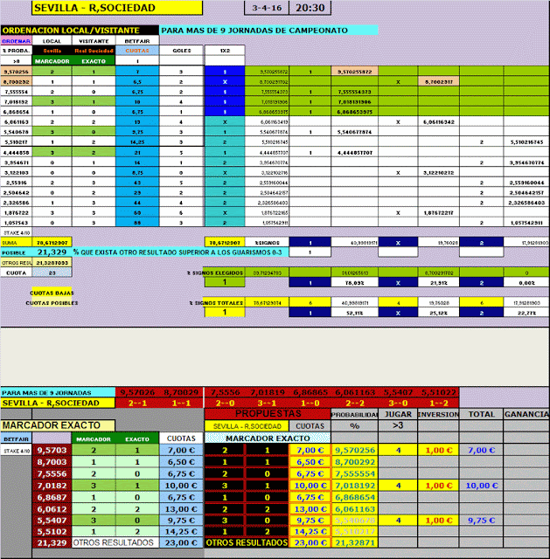Image resolution: width=550 pixels, height=559 pixels.
Task: Select probability cell 1,057543 in the left column
Action: (16, 223)
